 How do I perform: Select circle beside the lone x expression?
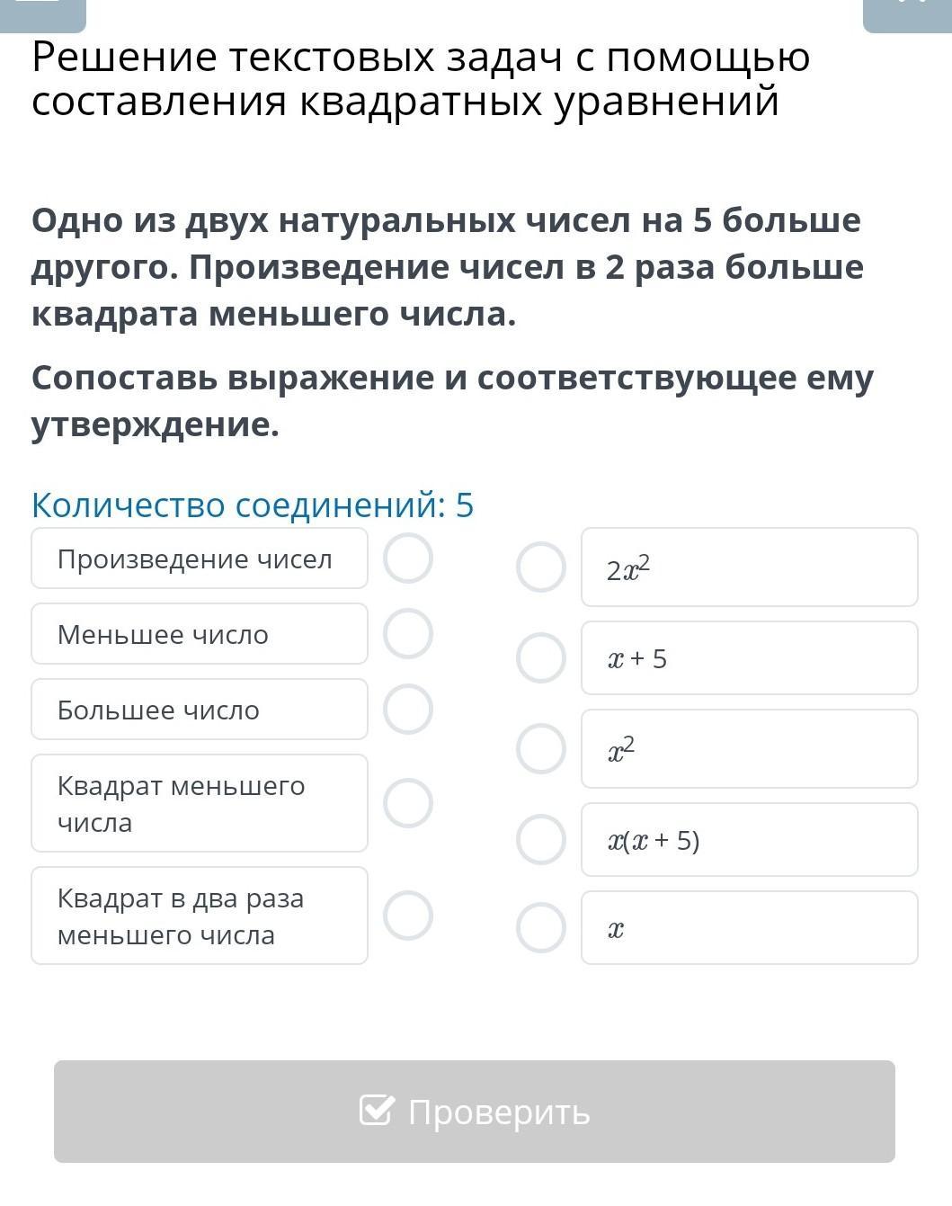tap(541, 928)
